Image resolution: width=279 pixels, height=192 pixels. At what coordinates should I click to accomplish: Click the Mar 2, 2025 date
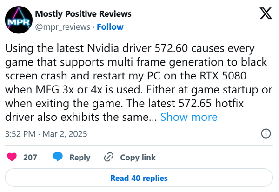[65, 134]
